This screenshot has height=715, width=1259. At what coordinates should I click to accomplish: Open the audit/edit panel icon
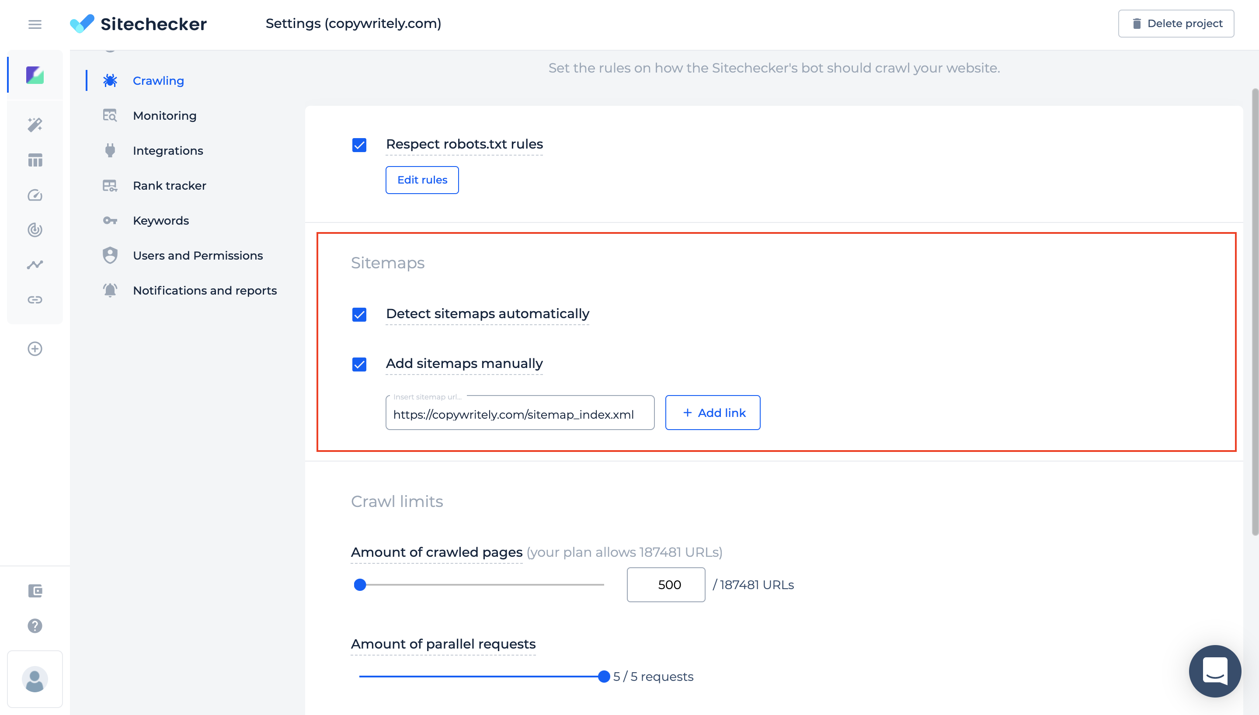click(35, 125)
